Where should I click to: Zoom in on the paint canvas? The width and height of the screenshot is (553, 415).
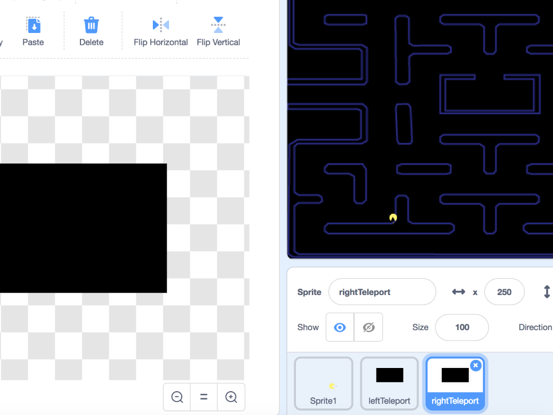[x=231, y=397]
